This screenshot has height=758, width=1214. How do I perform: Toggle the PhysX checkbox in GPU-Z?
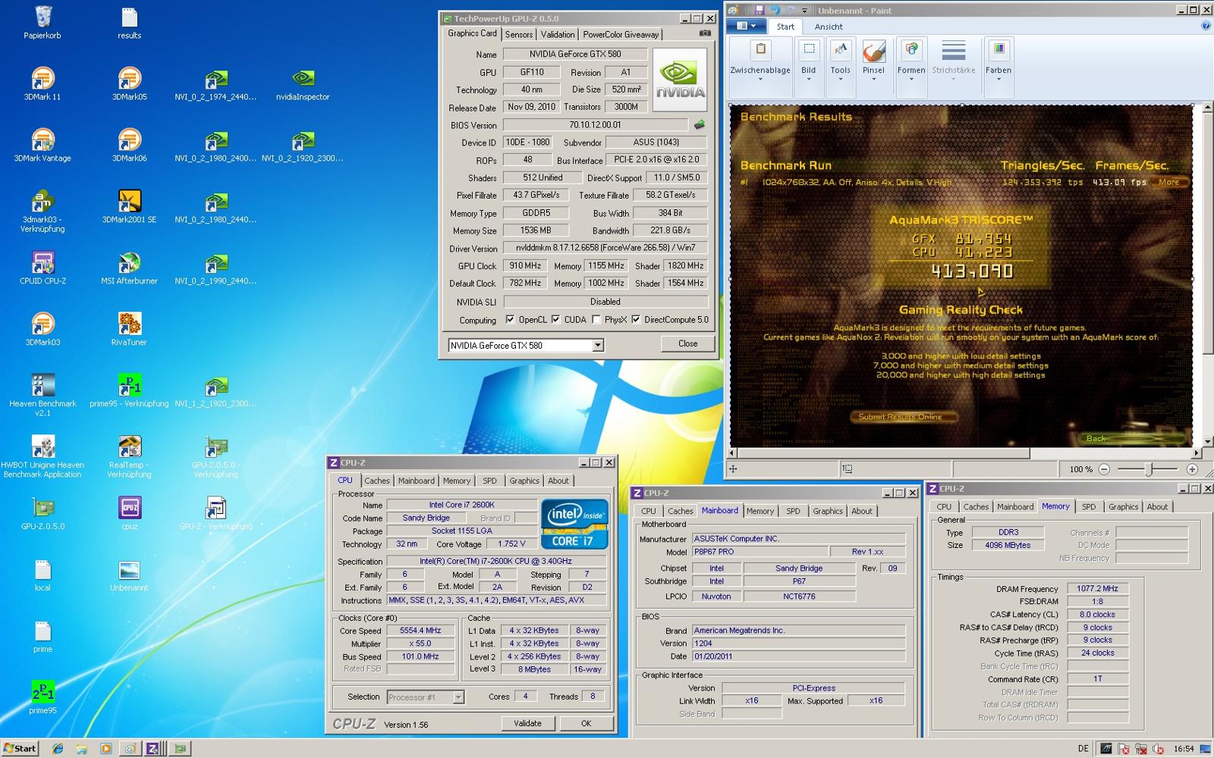(596, 320)
